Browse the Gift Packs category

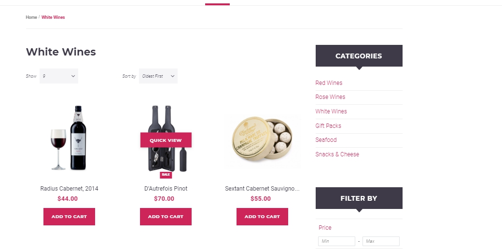tap(328, 126)
